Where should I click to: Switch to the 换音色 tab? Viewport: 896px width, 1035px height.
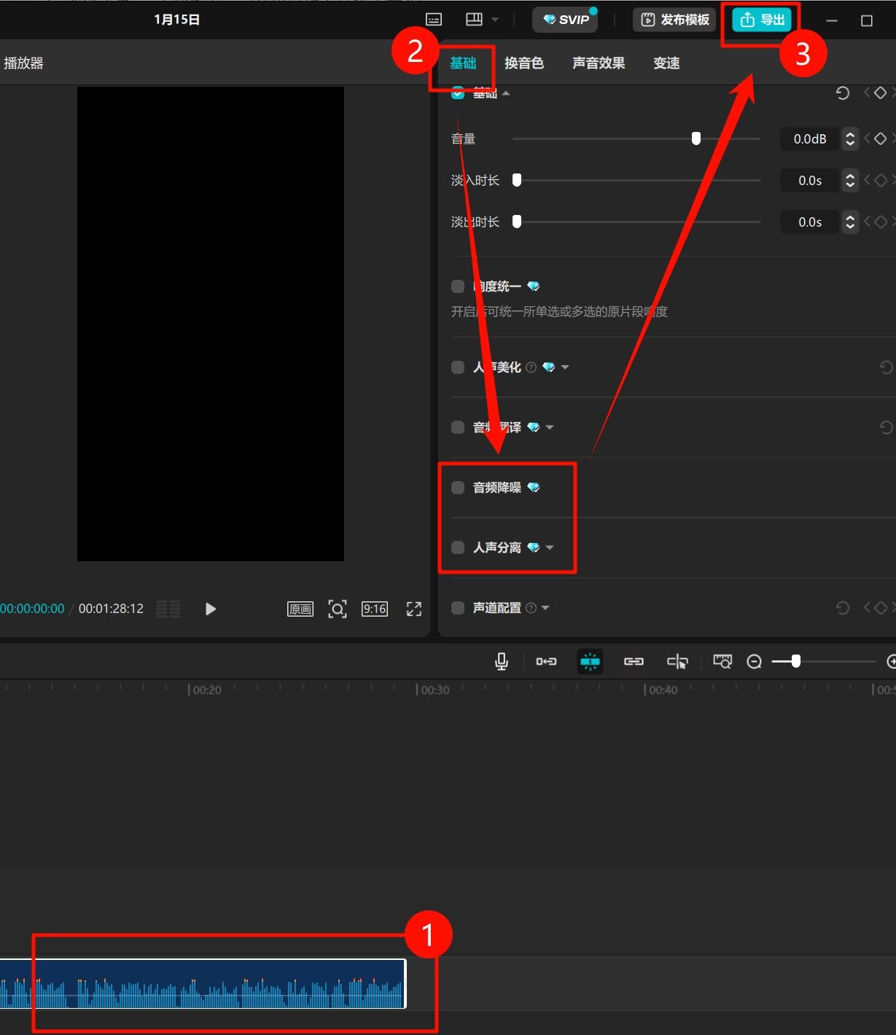pyautogui.click(x=523, y=63)
